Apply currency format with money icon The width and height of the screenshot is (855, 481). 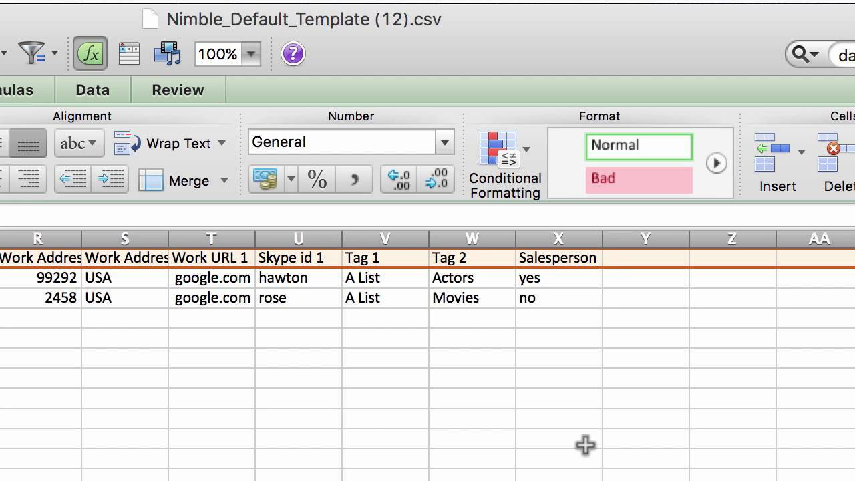pyautogui.click(x=265, y=179)
